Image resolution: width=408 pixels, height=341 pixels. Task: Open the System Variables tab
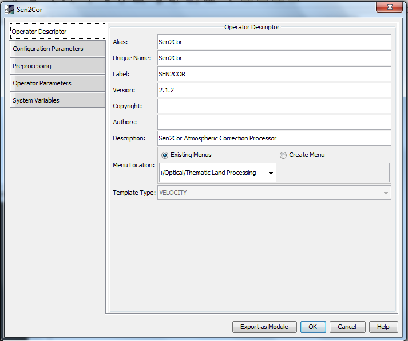click(57, 100)
